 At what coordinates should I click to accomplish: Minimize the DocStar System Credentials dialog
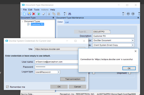point(67,41)
